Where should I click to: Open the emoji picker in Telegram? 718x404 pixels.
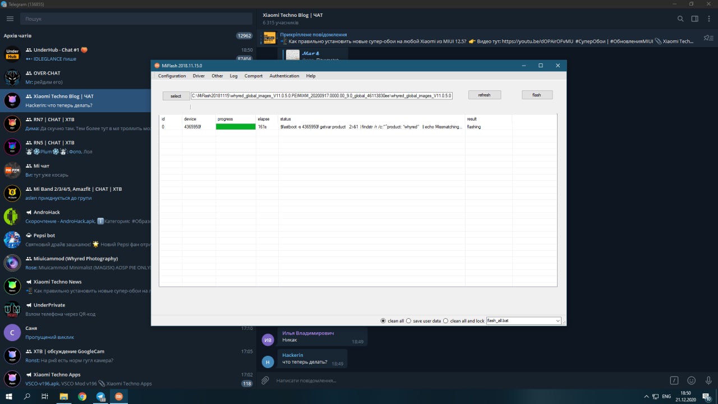[x=692, y=380]
